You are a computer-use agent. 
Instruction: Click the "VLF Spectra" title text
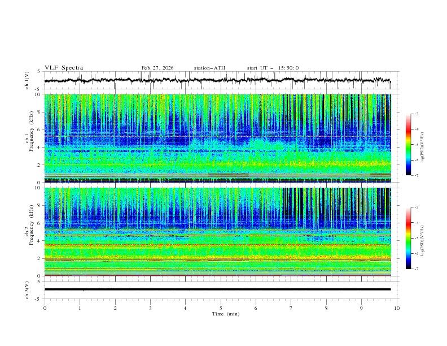click(x=64, y=68)
